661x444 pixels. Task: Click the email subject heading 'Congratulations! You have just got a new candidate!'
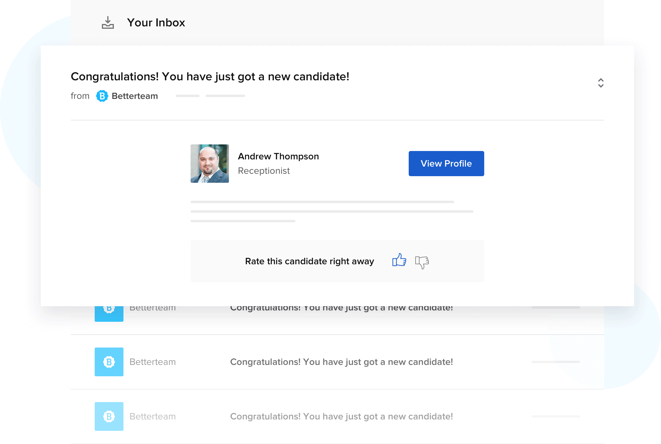(210, 77)
